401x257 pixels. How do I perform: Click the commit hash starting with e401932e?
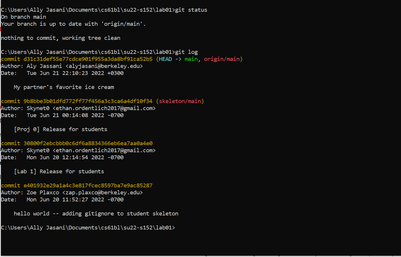(x=88, y=186)
